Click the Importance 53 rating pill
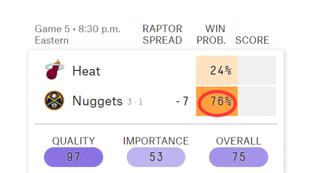This screenshot has width=326, height=173. pyautogui.click(x=156, y=157)
